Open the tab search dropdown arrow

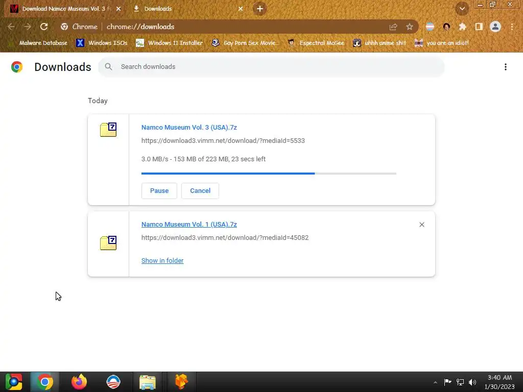pyautogui.click(x=462, y=9)
